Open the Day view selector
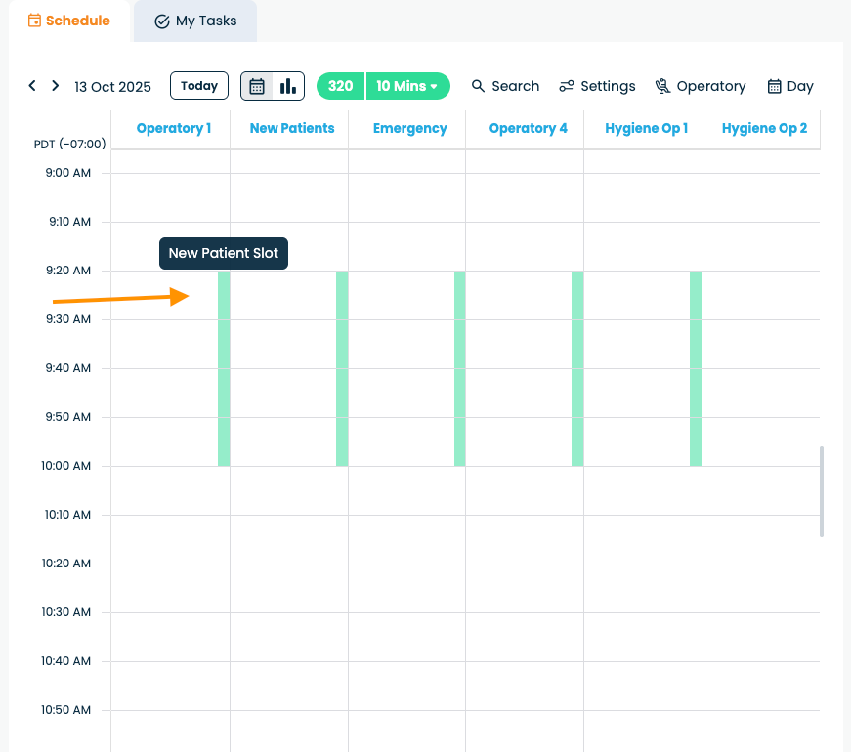The image size is (851, 752). click(x=790, y=86)
